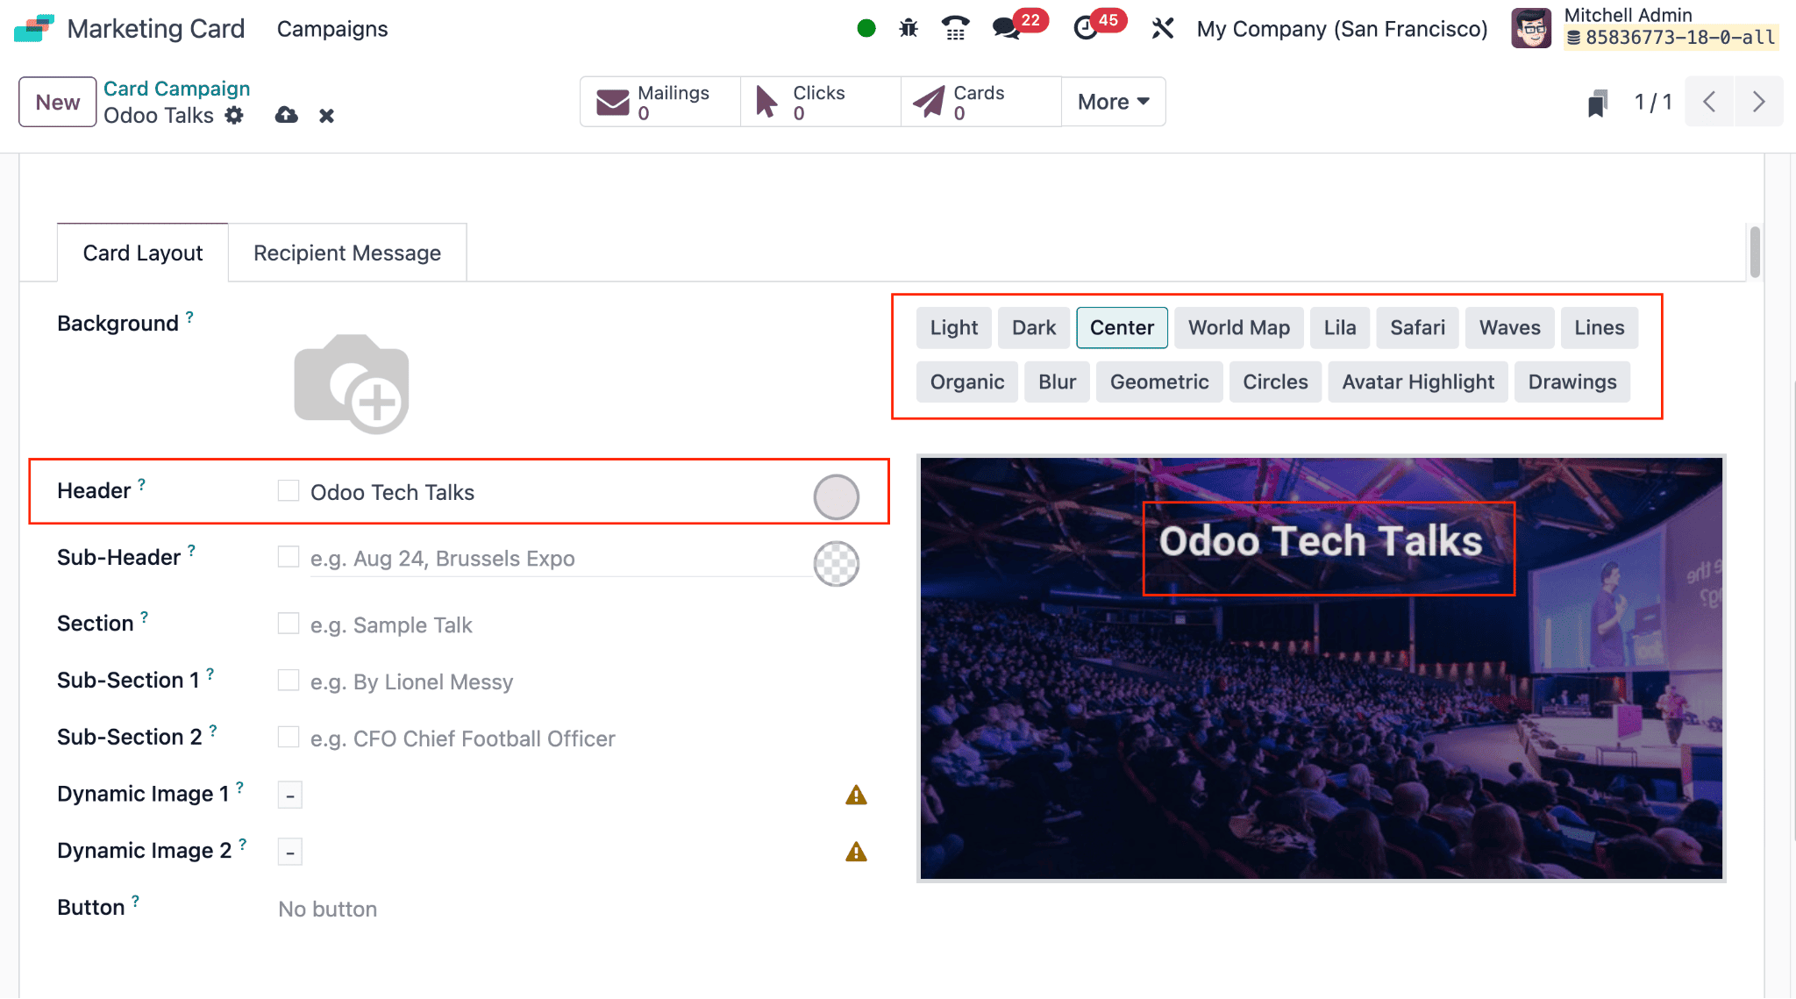
Task: Toggle the Section dynamic checkbox
Action: point(289,624)
